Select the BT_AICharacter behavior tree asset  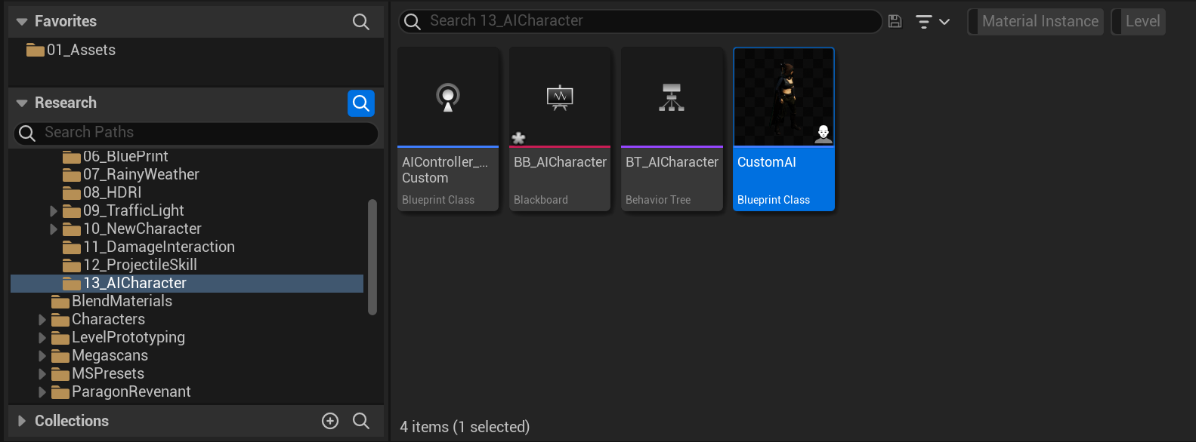pyautogui.click(x=672, y=129)
